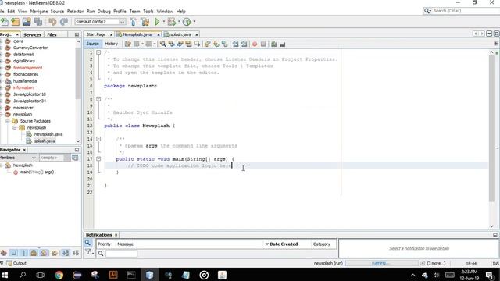500x281 pixels.
Task: Collapse the newsplash project node
Action: 2,114
